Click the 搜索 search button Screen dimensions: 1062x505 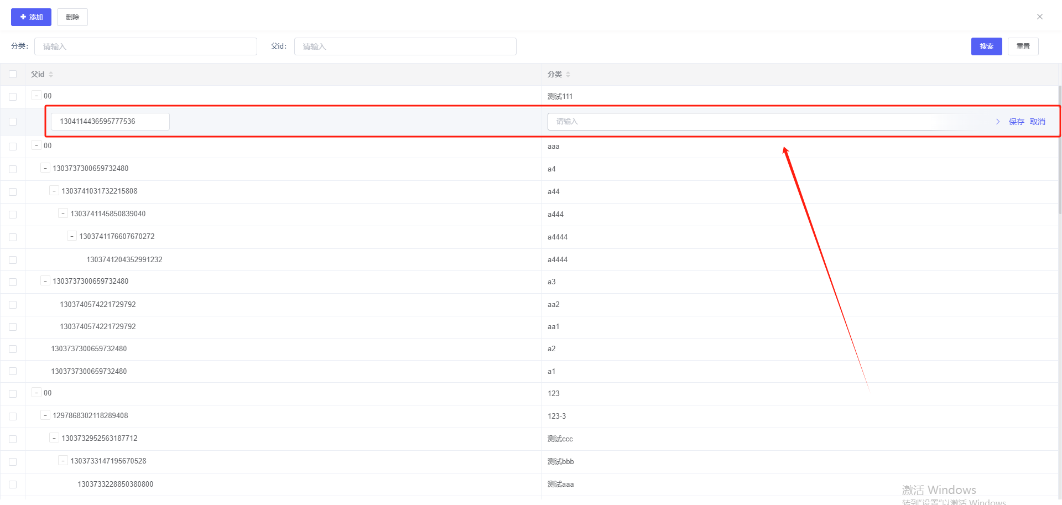pos(986,46)
